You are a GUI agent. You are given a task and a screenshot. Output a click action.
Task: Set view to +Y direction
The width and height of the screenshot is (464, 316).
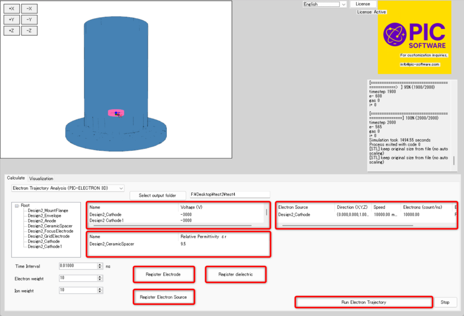(11, 20)
